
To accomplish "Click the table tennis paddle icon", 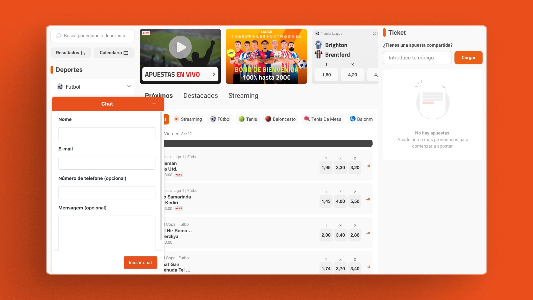I will (307, 119).
